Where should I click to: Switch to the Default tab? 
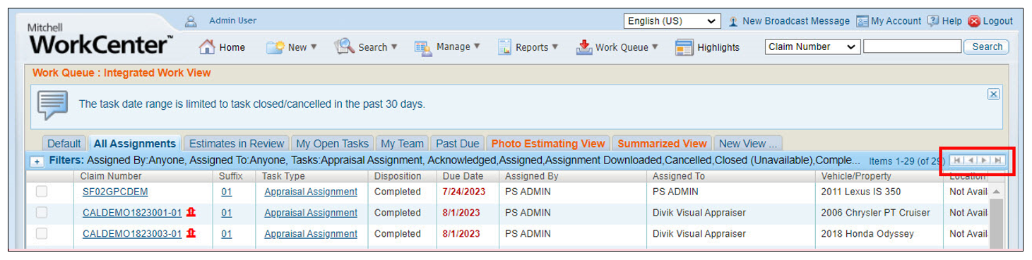[64, 143]
